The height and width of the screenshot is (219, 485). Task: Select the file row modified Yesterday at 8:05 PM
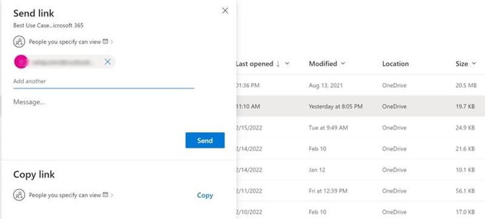[x=360, y=106]
